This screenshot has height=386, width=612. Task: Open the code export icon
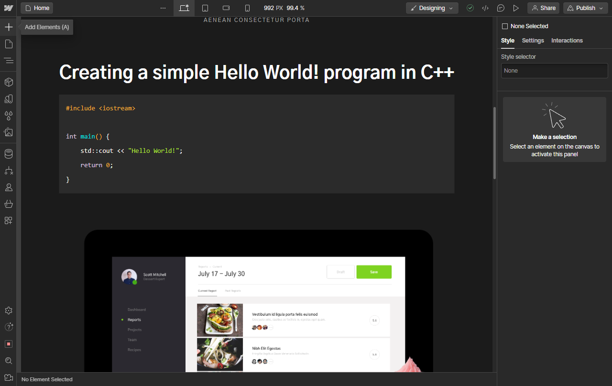(485, 8)
